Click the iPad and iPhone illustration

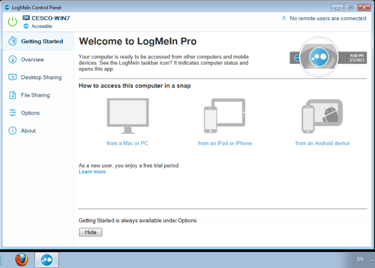pos(225,116)
